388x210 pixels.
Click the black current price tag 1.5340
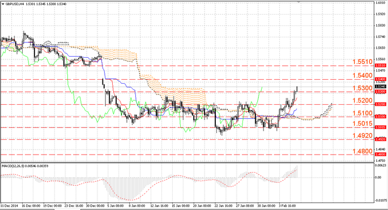click(381, 87)
